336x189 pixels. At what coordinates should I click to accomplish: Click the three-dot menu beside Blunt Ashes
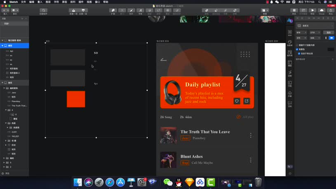pyautogui.click(x=251, y=160)
